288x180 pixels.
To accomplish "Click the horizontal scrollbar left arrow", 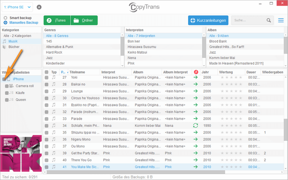I will (x=45, y=172).
